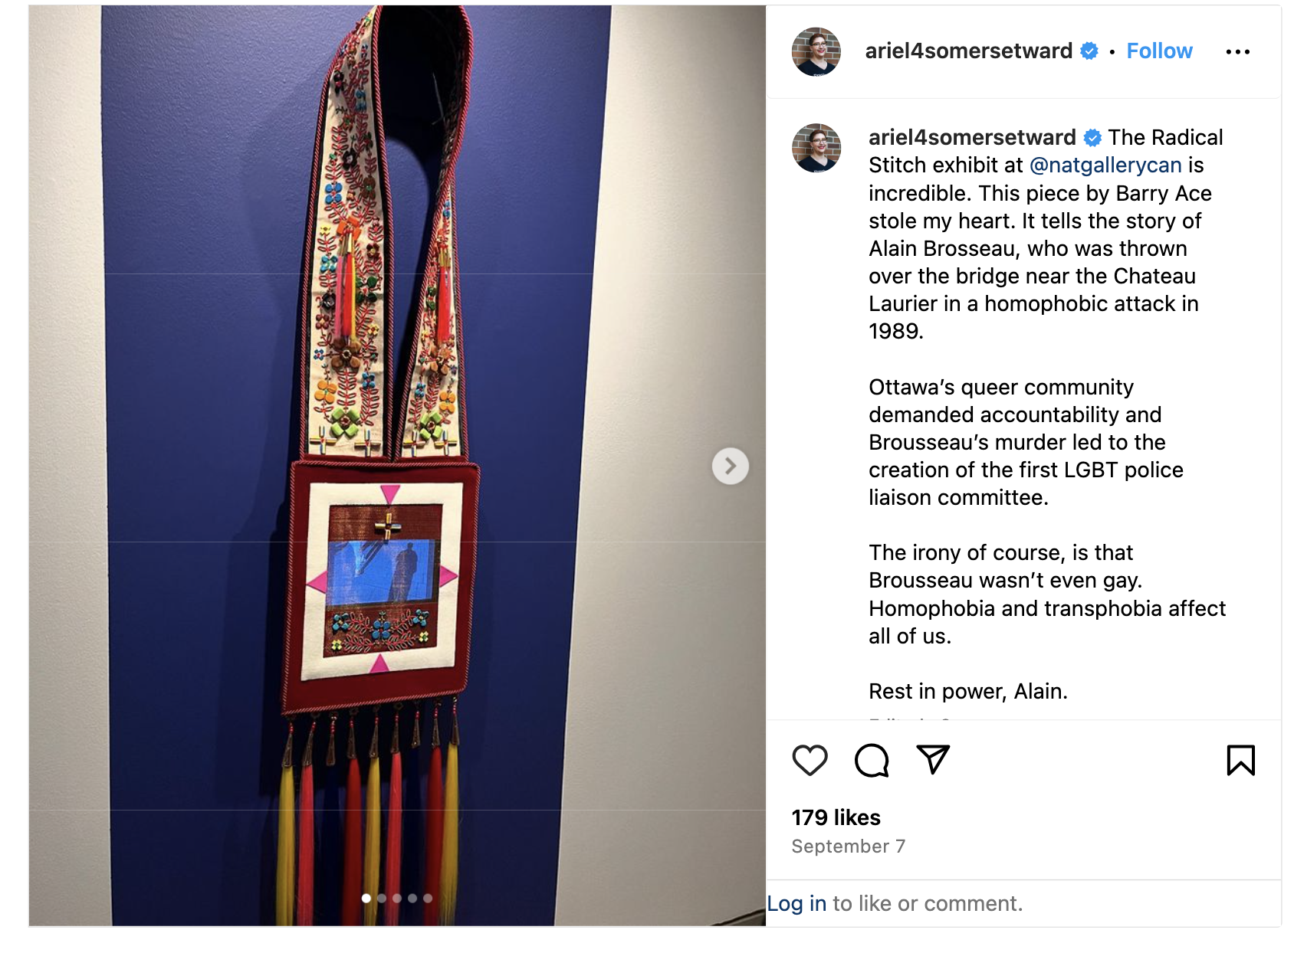Viewport: 1294px width, 953px height.
Task: Open comments with the speech bubble icon
Action: 872,760
